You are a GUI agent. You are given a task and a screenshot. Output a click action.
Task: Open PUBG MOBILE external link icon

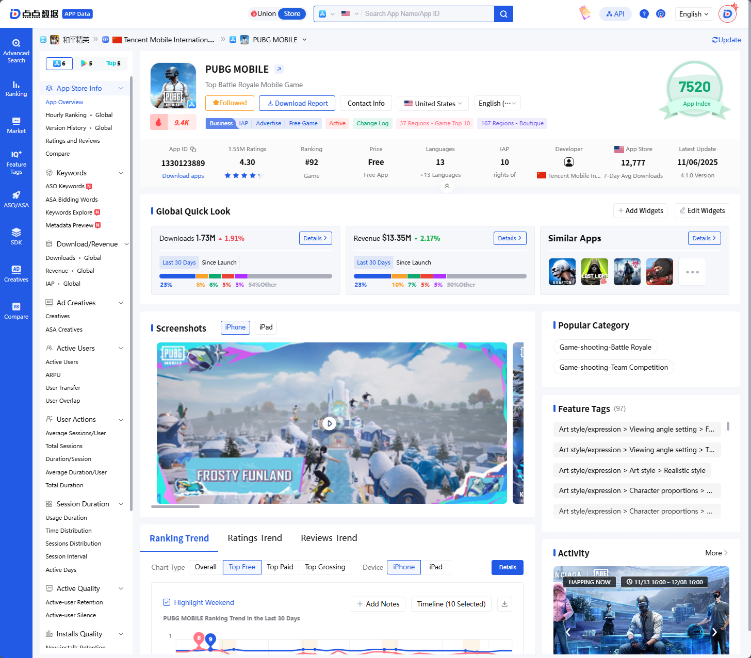279,69
